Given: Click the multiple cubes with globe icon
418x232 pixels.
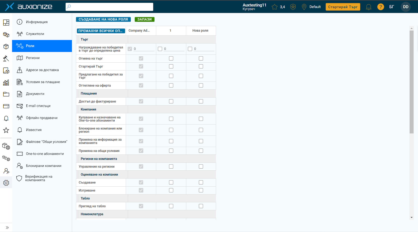Looking at the screenshot, I should [x=6, y=158].
